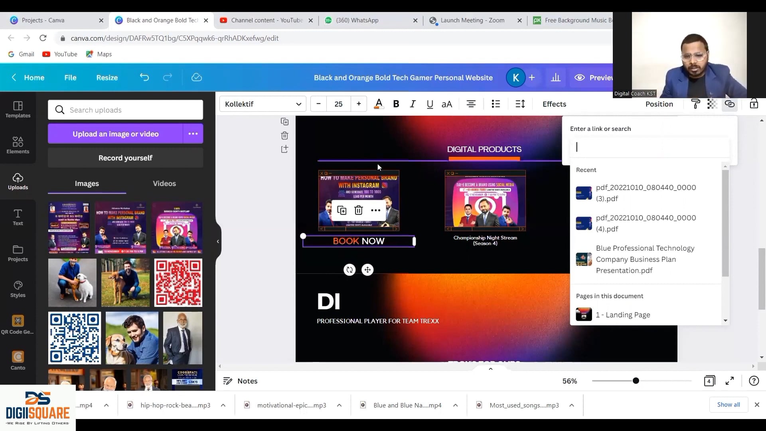The image size is (766, 431).
Task: Open the transparency checkerboard icon
Action: pyautogui.click(x=712, y=104)
